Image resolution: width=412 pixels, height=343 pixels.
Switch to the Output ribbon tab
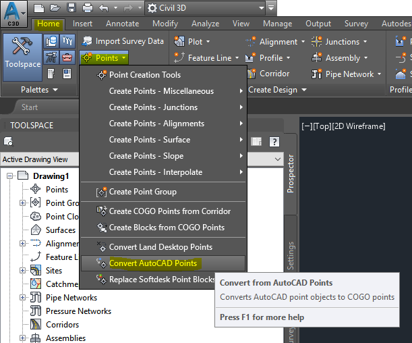click(x=318, y=24)
